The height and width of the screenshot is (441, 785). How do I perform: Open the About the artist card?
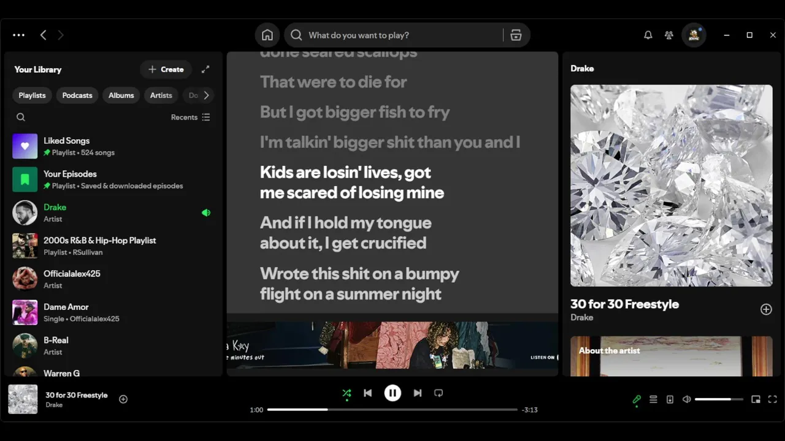pyautogui.click(x=672, y=356)
